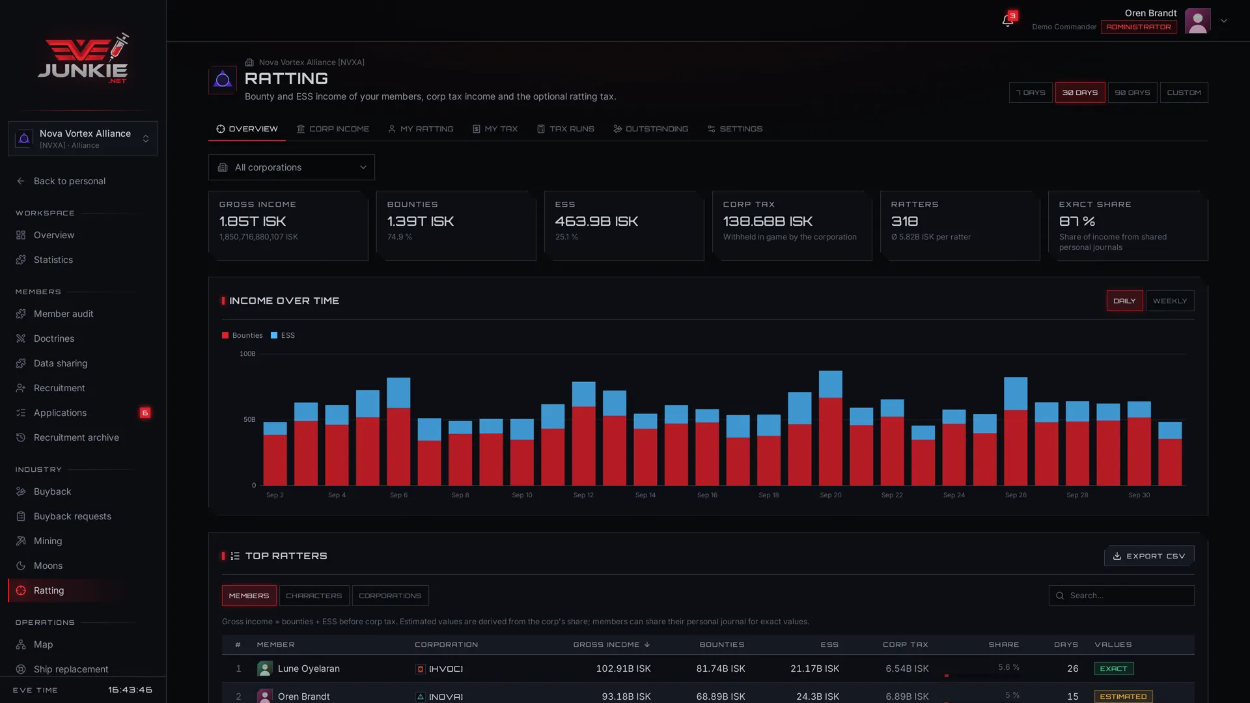Image resolution: width=1250 pixels, height=703 pixels.
Task: Click the Member audit icon
Action: [21, 314]
